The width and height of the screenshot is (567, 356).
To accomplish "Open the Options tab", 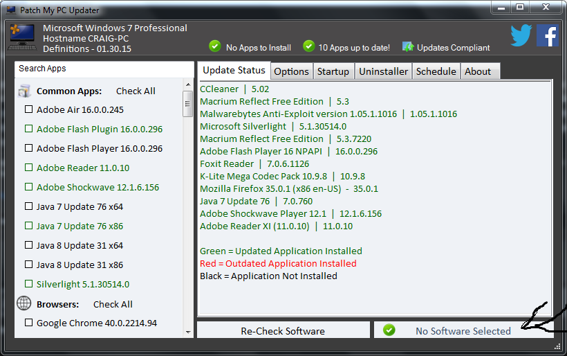I will click(x=292, y=71).
